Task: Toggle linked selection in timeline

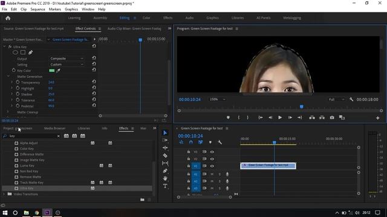Action: click(x=200, y=142)
